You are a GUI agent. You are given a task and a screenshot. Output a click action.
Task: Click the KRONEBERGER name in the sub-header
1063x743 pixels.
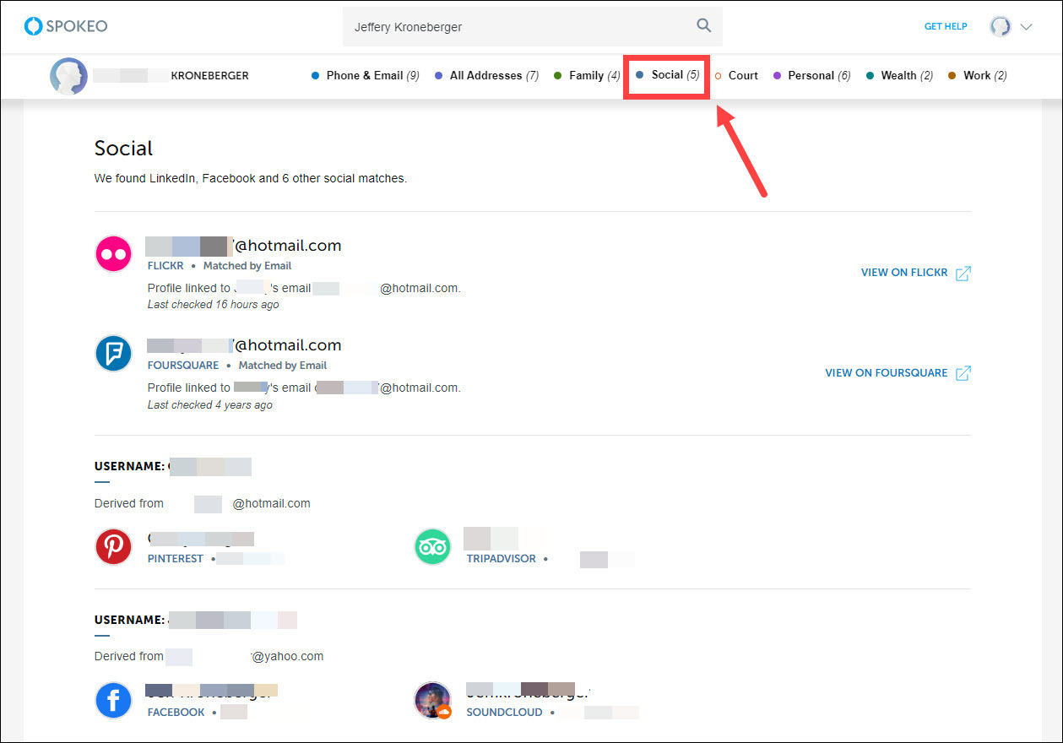coord(209,76)
